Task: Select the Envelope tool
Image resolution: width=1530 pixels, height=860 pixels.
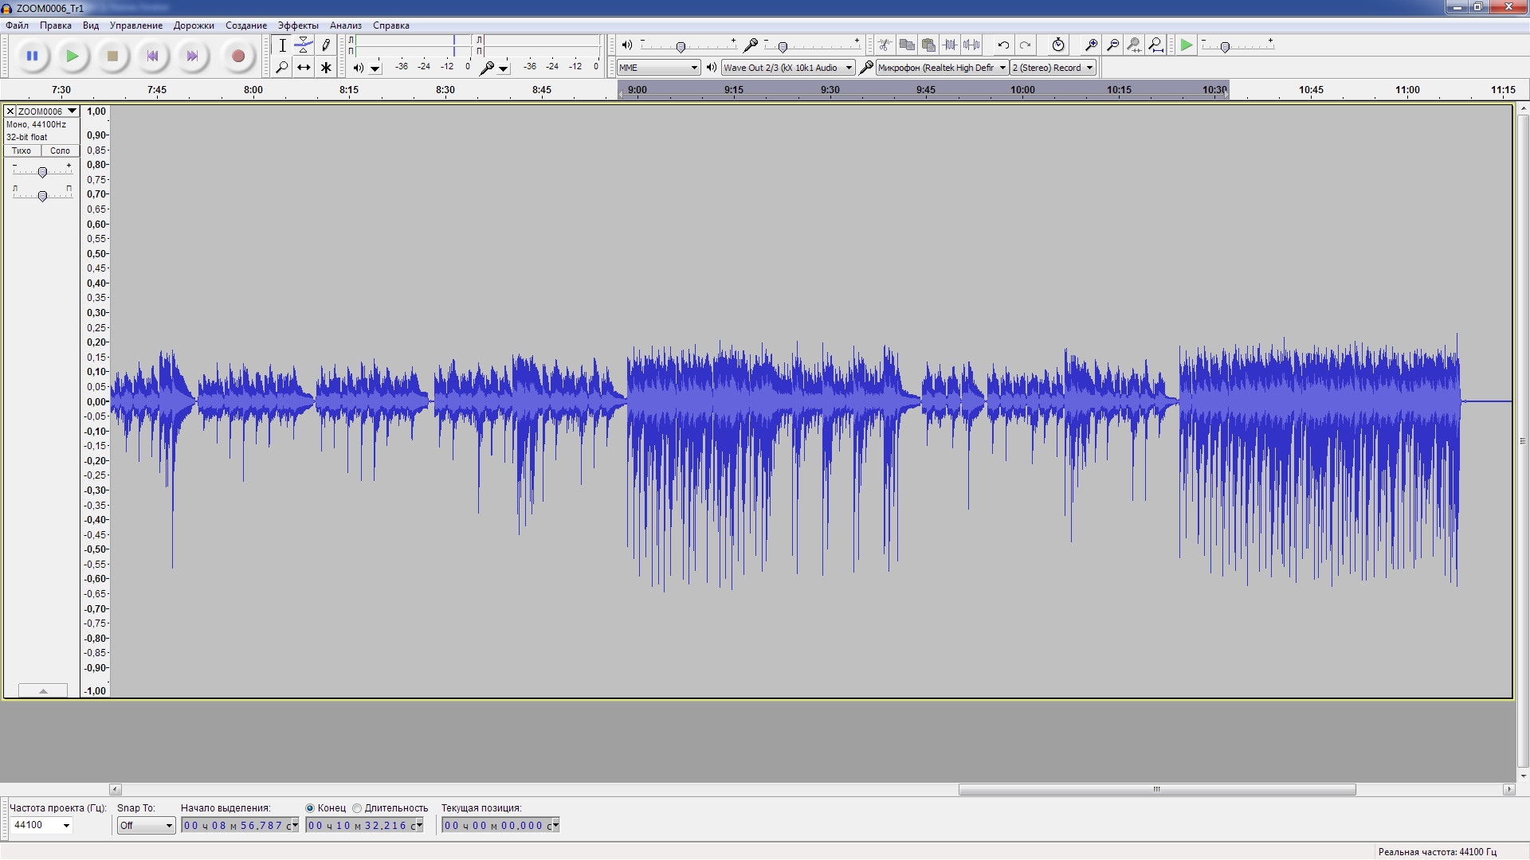Action: pyautogui.click(x=304, y=45)
